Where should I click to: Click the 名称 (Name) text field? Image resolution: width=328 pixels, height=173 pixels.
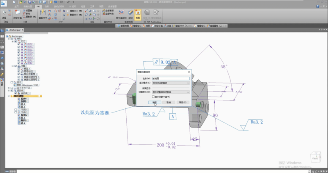(170, 78)
